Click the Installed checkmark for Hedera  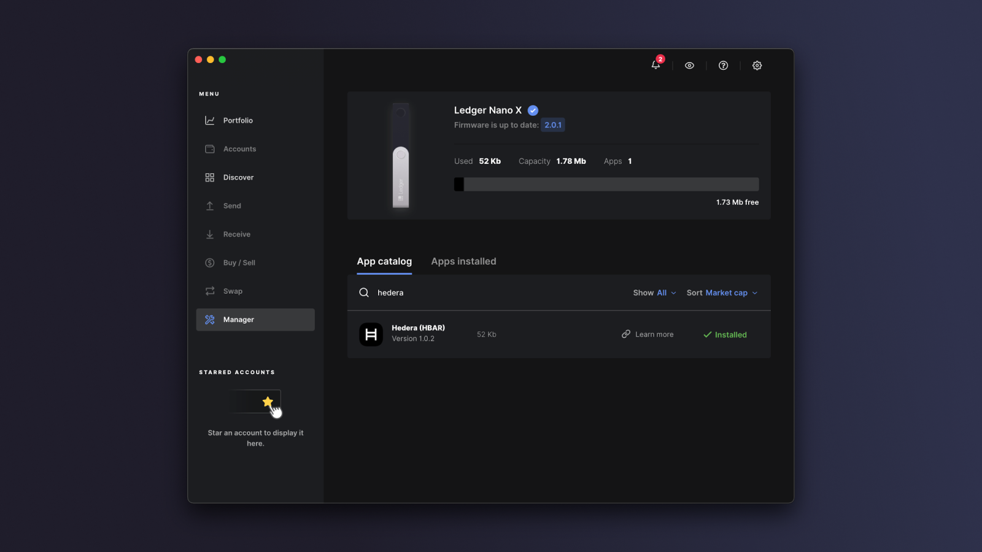click(x=725, y=334)
